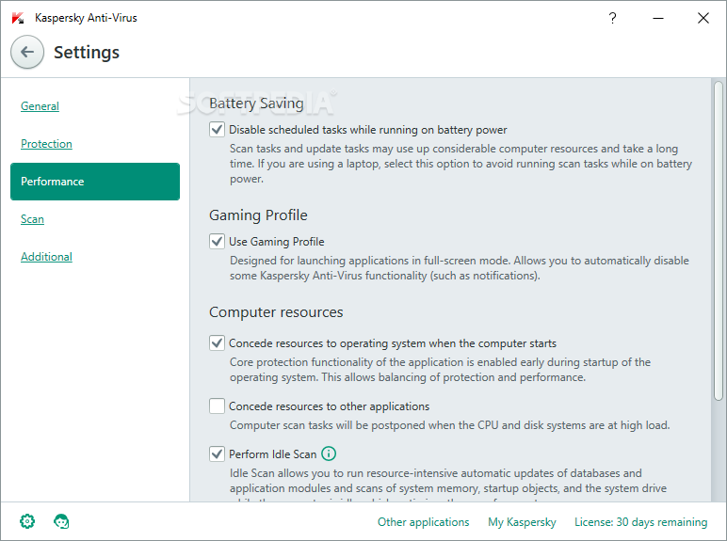The width and height of the screenshot is (727, 541).
Task: Click the description starting 'Core protection functionality'
Action: pos(440,370)
